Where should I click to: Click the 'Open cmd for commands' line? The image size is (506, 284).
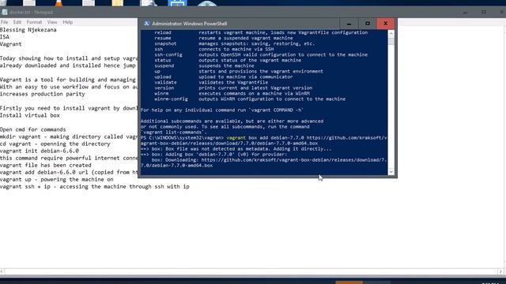(33, 129)
